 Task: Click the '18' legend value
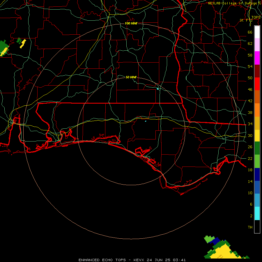pyautogui.click(x=250, y=170)
